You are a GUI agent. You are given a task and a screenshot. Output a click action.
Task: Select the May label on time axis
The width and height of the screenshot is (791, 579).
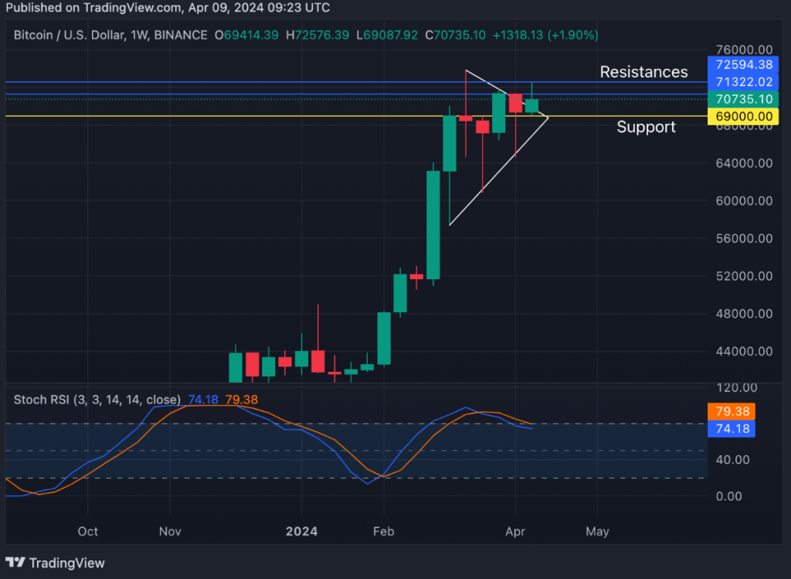[597, 532]
